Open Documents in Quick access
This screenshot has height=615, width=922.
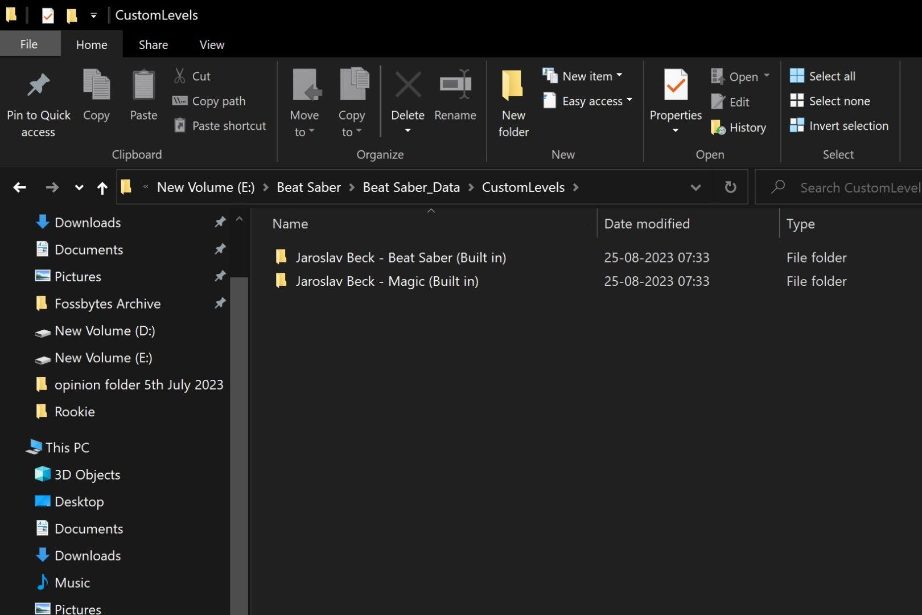[89, 249]
